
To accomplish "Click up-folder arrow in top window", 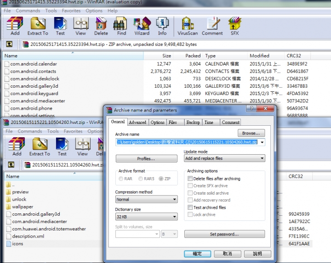I will coord(9,44).
